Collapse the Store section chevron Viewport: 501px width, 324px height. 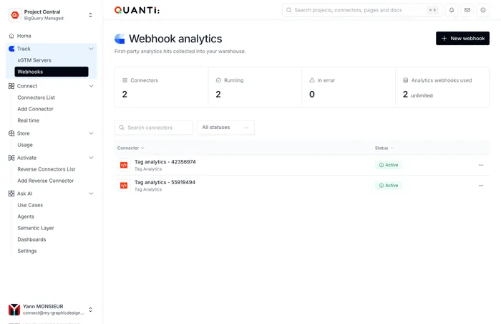pyautogui.click(x=91, y=133)
